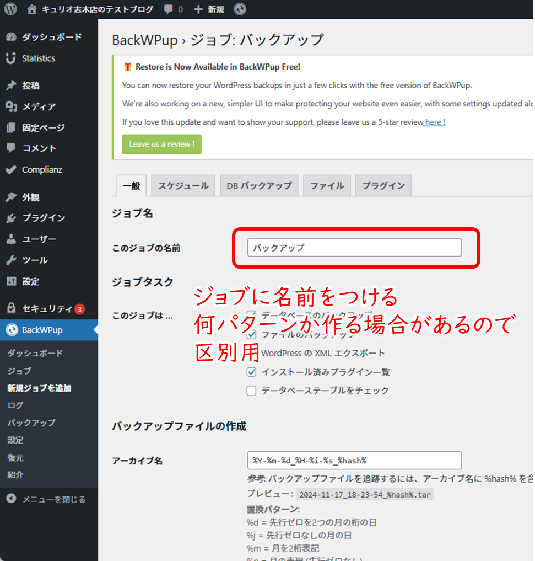Open the ファイル tab
The image size is (535, 561).
(x=327, y=186)
